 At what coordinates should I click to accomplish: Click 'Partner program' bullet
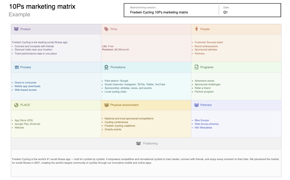tap(204, 92)
